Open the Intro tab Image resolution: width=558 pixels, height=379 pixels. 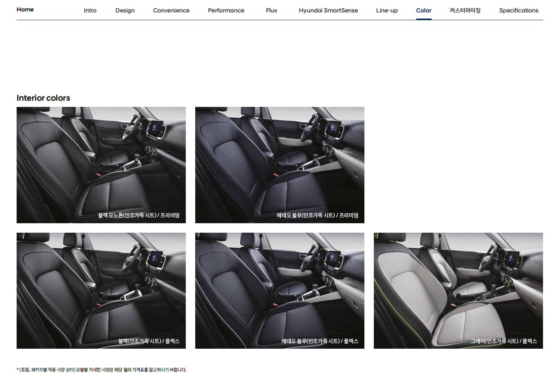pyautogui.click(x=90, y=10)
